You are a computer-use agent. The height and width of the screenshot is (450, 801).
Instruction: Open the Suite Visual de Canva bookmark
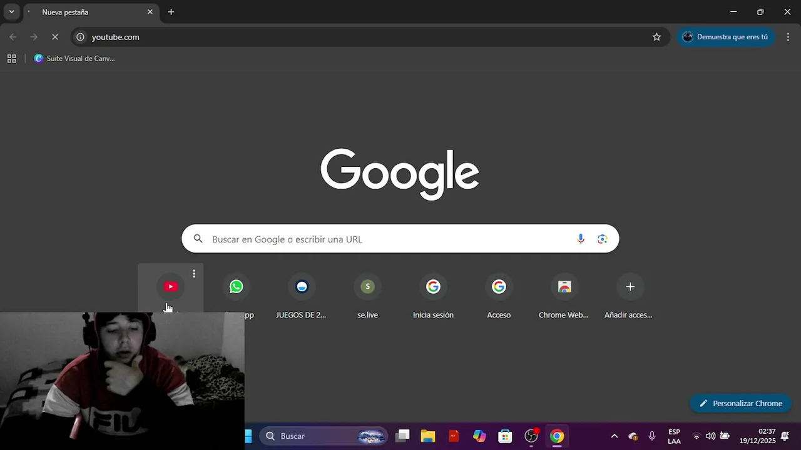click(x=74, y=59)
